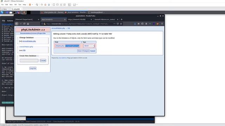The width and height of the screenshot is (225, 126).
Task: Click the VMware pause VM icon
Action: point(30,5)
